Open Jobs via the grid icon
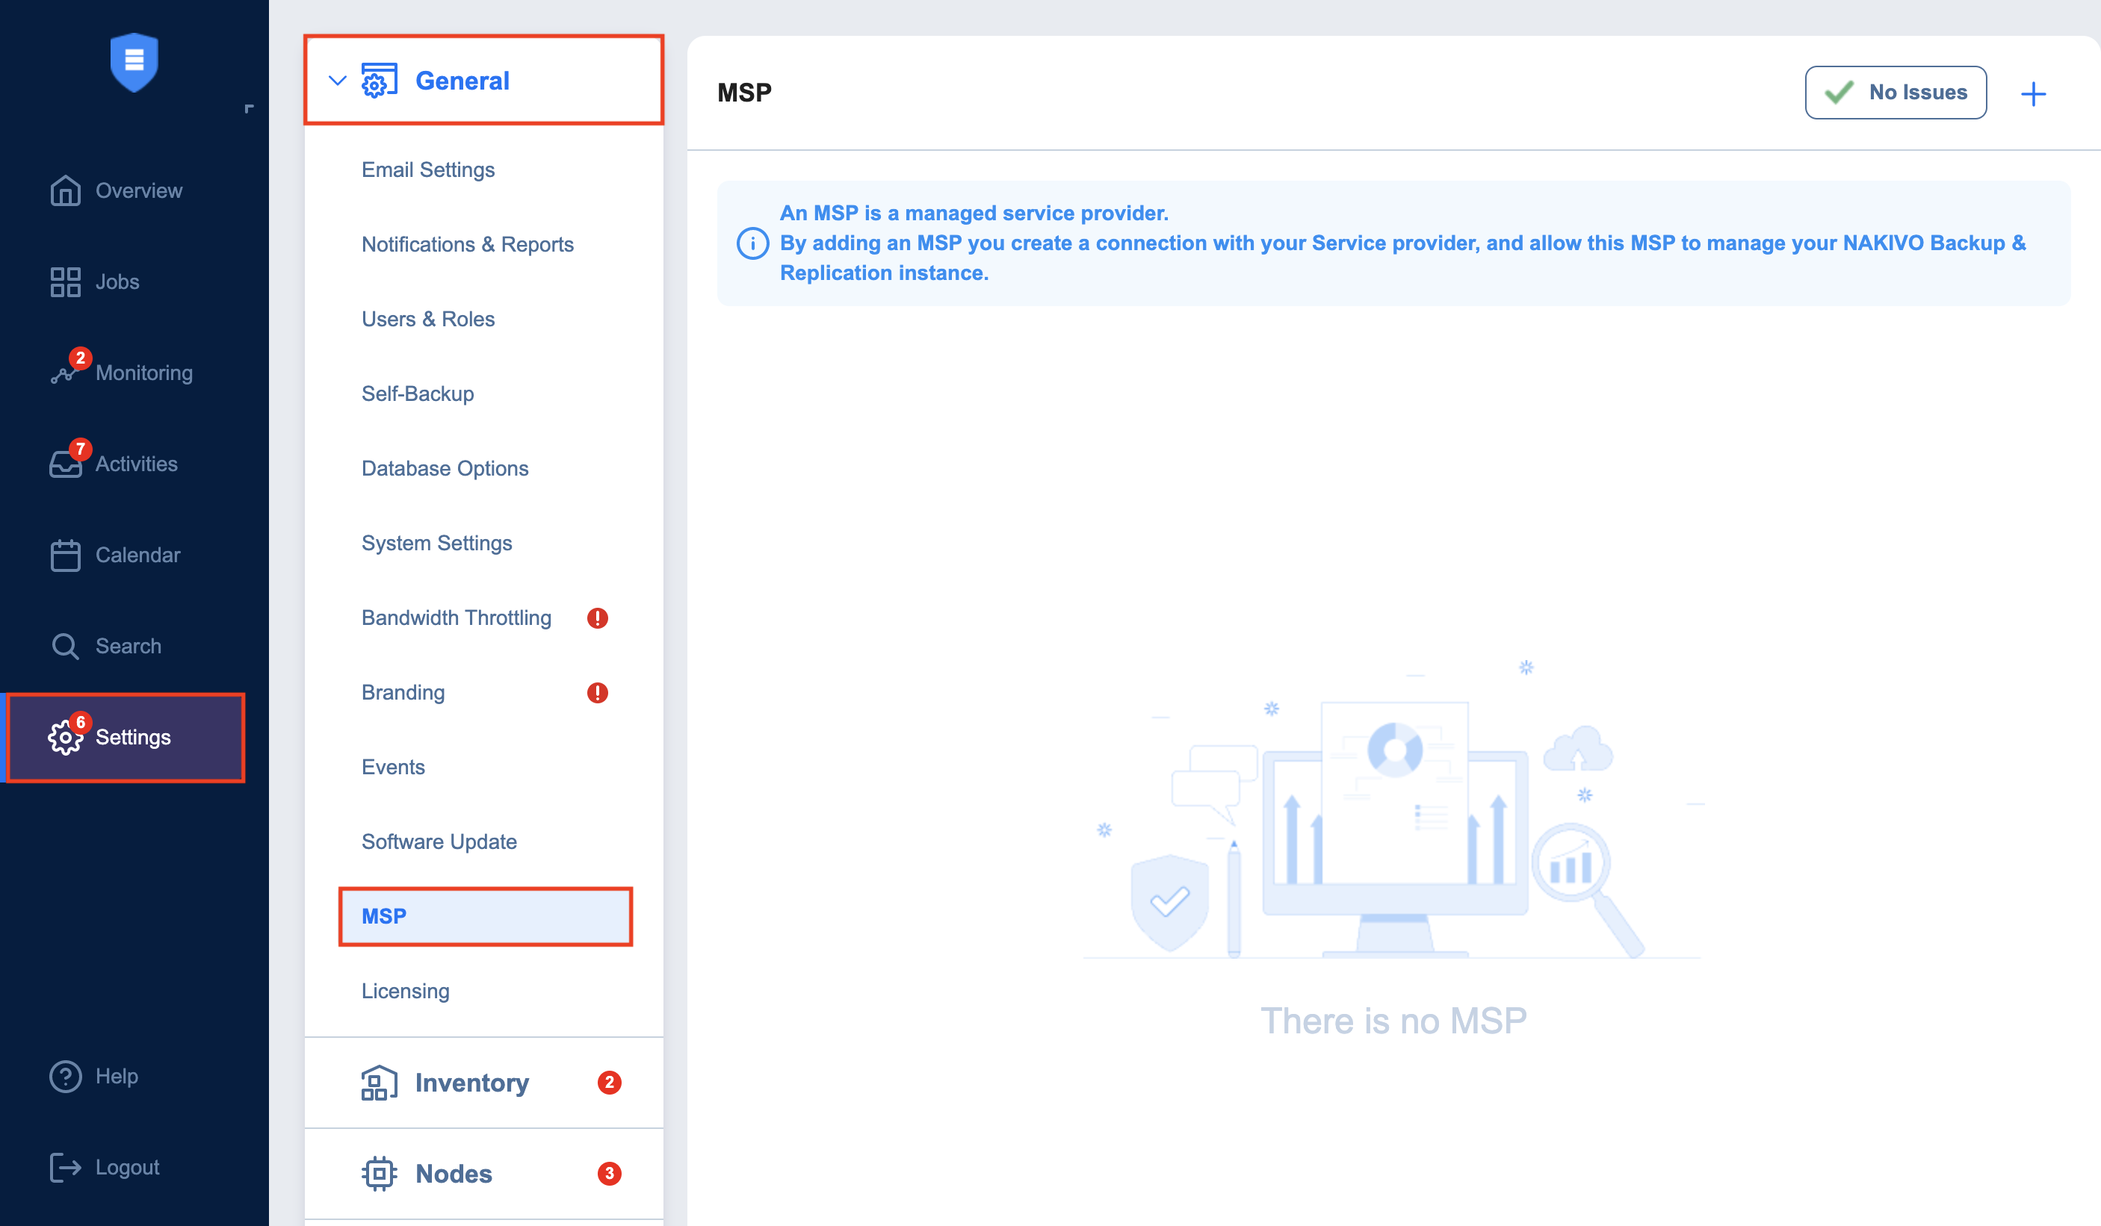Image resolution: width=2101 pixels, height=1226 pixels. pos(65,281)
